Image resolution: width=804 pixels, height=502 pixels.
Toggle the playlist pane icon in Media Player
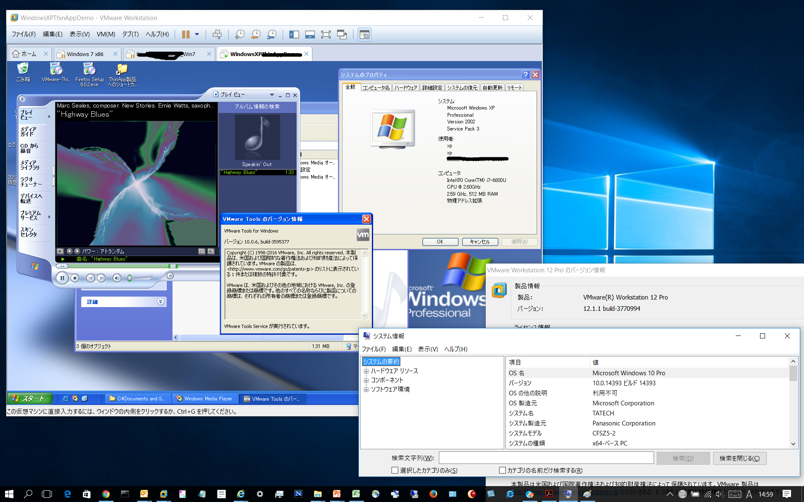tap(202, 251)
